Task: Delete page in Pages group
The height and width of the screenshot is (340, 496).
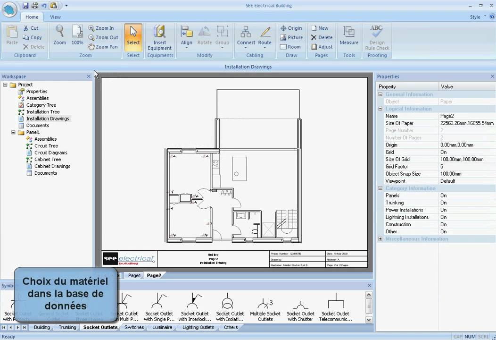Action: point(322,37)
